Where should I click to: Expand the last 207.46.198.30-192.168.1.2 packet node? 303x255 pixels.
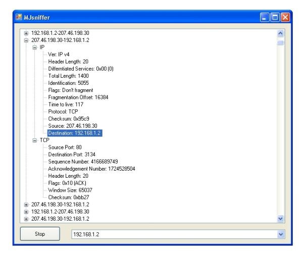tap(26, 219)
